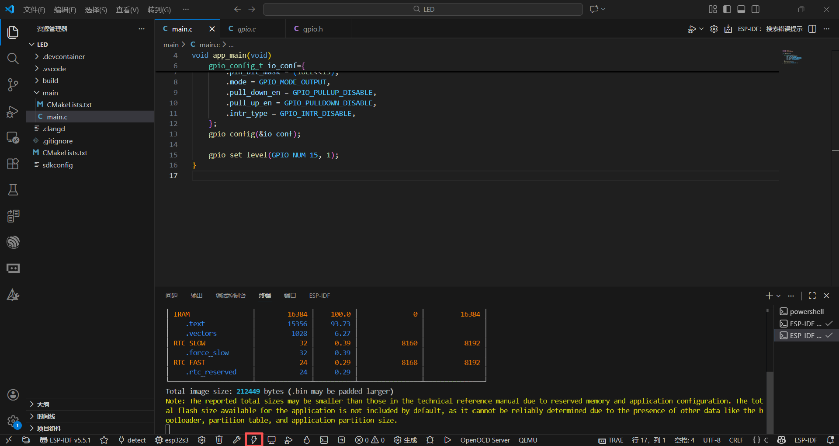The width and height of the screenshot is (839, 446).
Task: Open the 编辑(E) menu
Action: tap(65, 10)
